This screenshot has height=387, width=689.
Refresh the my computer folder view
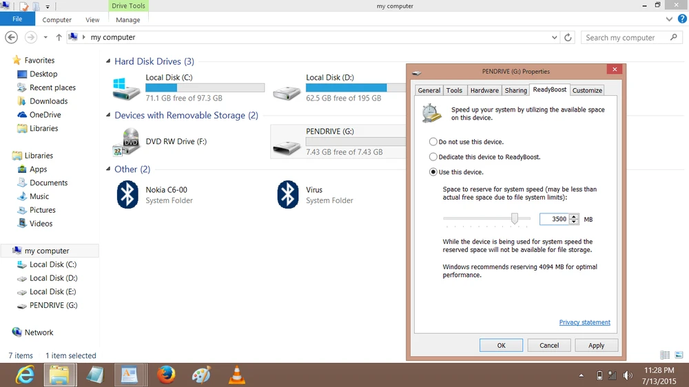click(568, 38)
